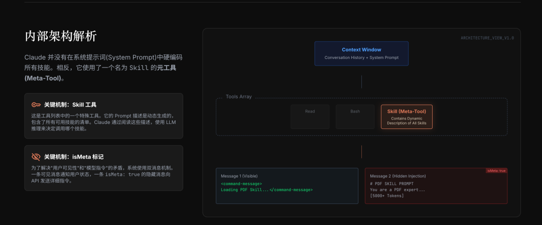Click the Read tool box
This screenshot has height=225, width=542.
tap(310, 117)
